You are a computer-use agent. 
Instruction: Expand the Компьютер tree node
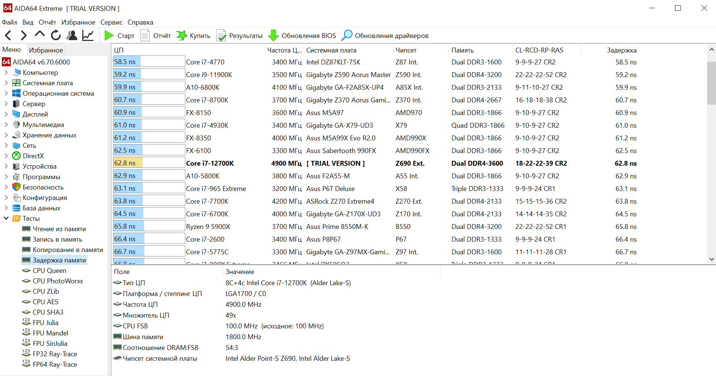tap(6, 72)
